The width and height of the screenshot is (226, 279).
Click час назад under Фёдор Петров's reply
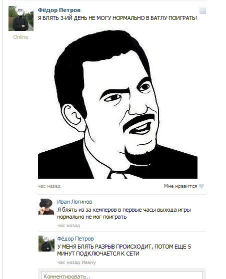pyautogui.click(x=68, y=263)
